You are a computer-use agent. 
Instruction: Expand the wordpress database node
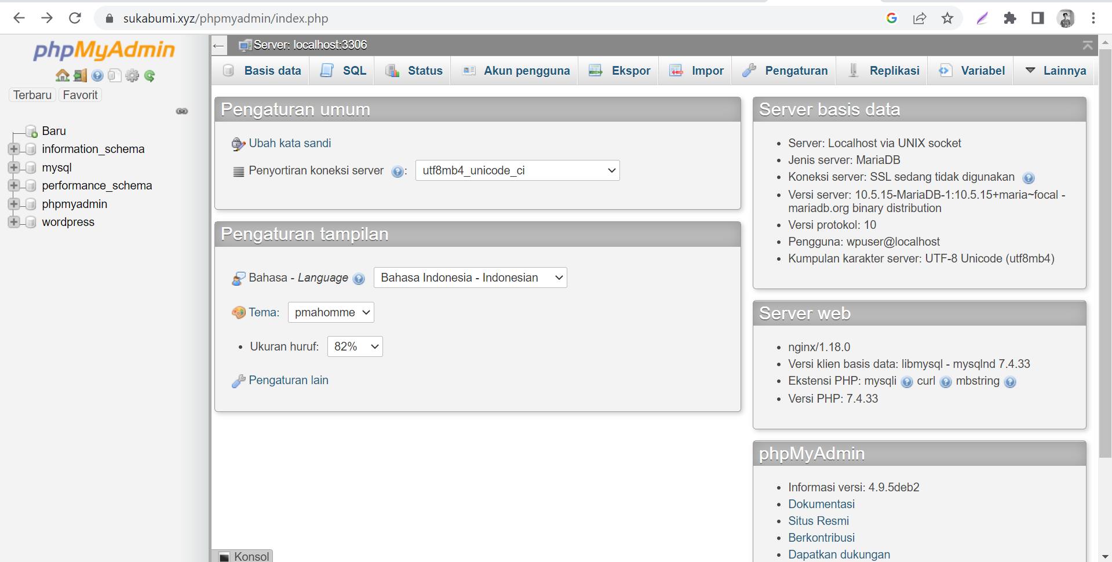tap(14, 222)
